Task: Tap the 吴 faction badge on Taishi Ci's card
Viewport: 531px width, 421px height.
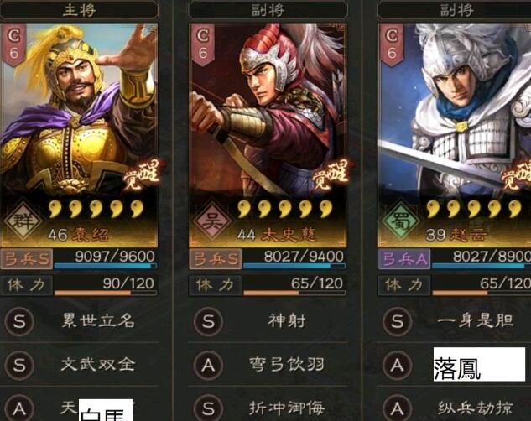Action: (x=212, y=221)
